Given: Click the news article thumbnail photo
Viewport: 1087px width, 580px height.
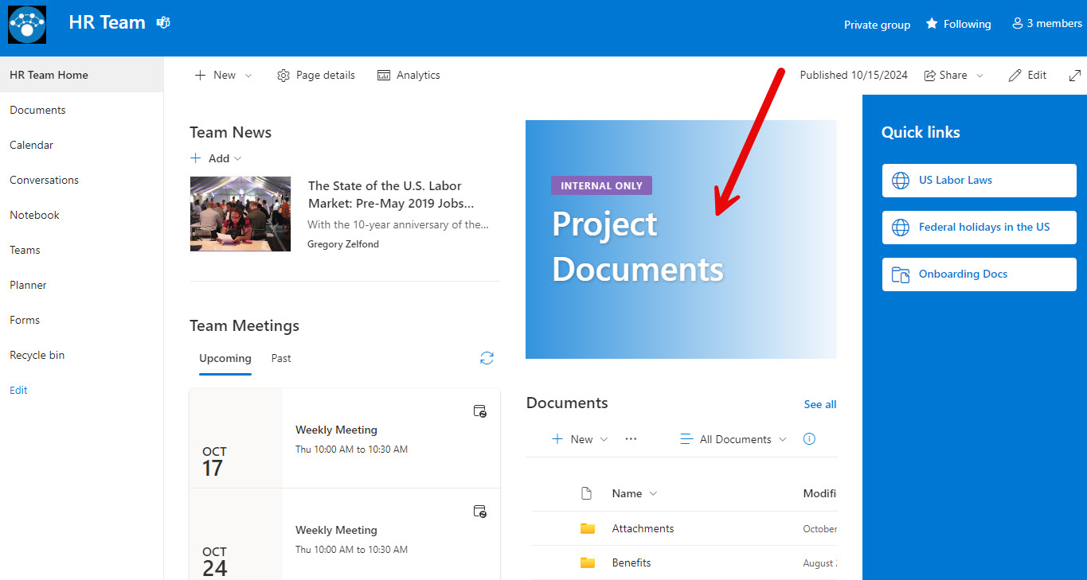Looking at the screenshot, I should pos(240,214).
